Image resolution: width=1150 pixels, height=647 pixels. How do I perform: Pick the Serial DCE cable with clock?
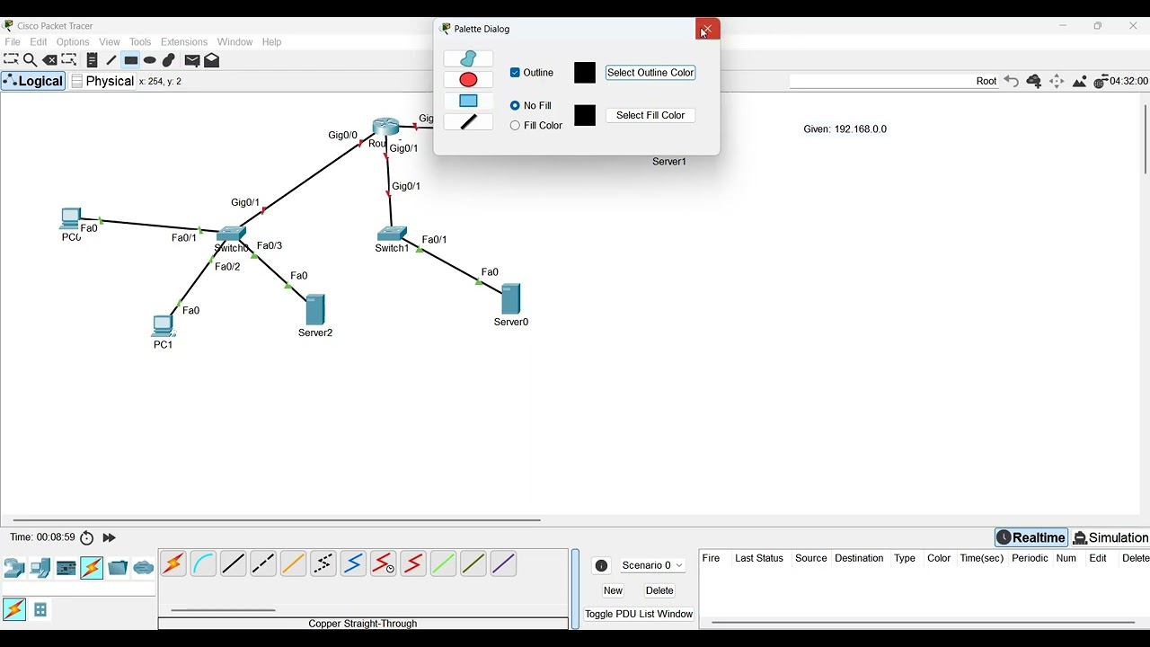coord(384,563)
